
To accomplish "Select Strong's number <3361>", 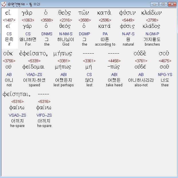I will pyautogui.click(x=89, y=61).
